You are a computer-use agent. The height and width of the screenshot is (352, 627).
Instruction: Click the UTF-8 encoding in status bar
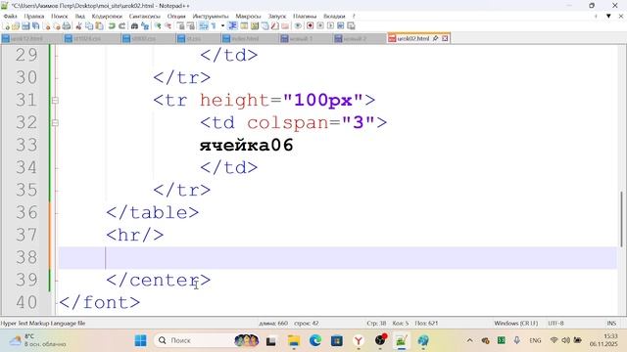click(555, 323)
